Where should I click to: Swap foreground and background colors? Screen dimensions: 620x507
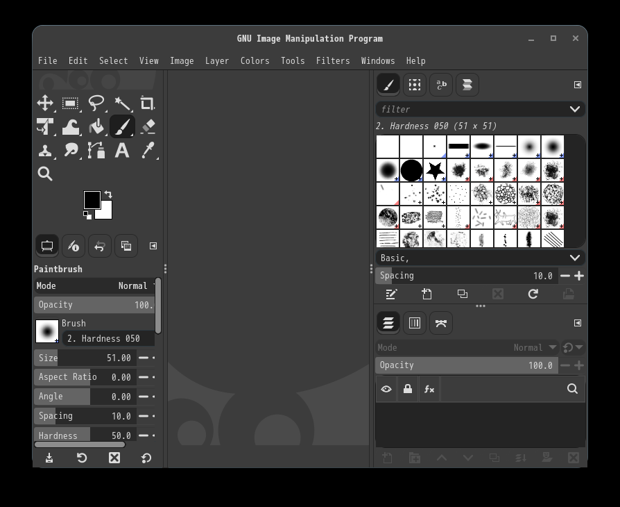(108, 194)
